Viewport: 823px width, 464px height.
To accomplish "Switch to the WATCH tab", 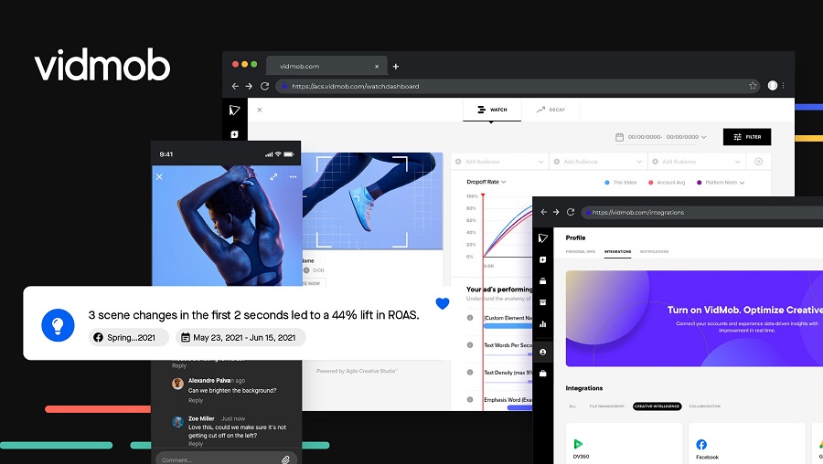I will tap(492, 110).
